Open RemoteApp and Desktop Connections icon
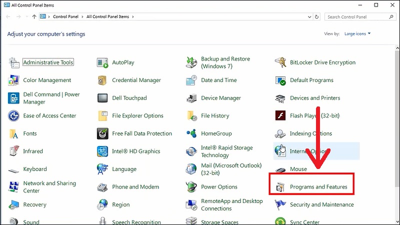The width and height of the screenshot is (400, 225). coord(191,205)
